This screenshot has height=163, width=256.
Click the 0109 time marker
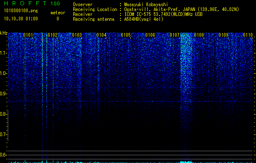click(223, 35)
